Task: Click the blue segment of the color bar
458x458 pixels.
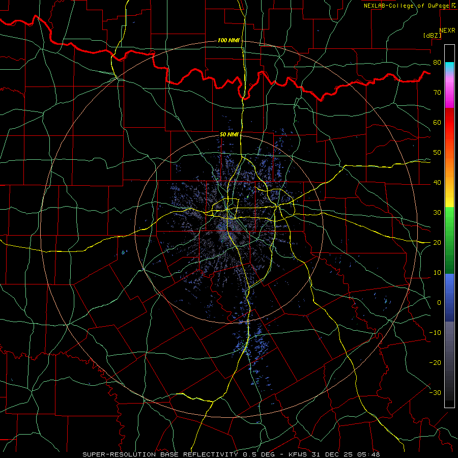Action: (449, 298)
